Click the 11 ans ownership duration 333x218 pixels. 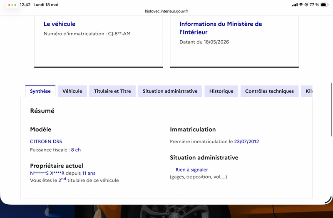(89, 173)
